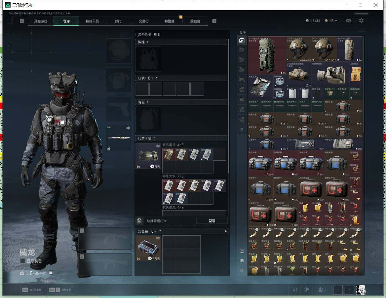Screen dimensions: 386x298
Task: Select the tan duffel chest rig item
Action: click(x=299, y=75)
